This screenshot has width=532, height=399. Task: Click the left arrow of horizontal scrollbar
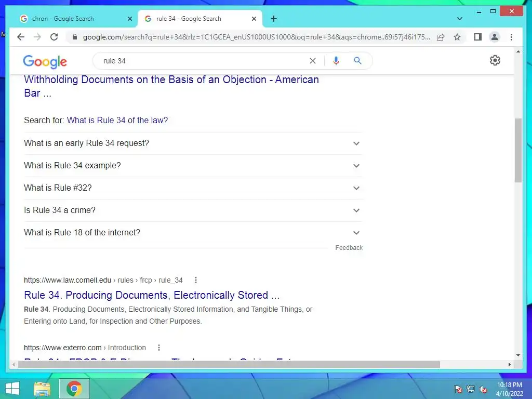coord(14,364)
